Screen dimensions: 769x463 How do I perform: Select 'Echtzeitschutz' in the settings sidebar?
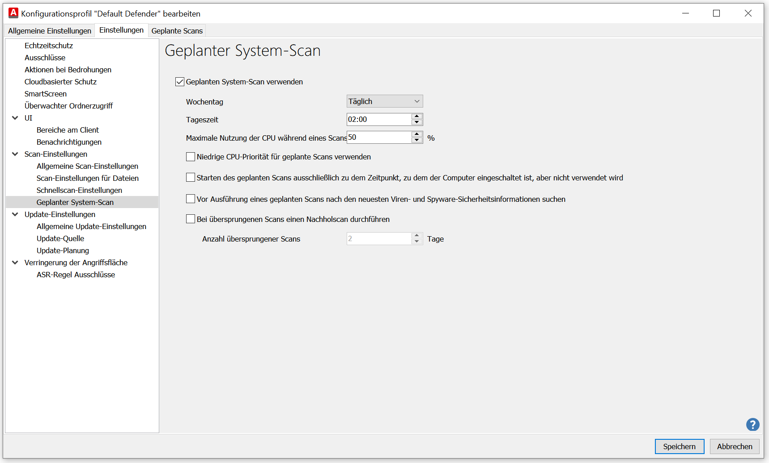point(49,45)
